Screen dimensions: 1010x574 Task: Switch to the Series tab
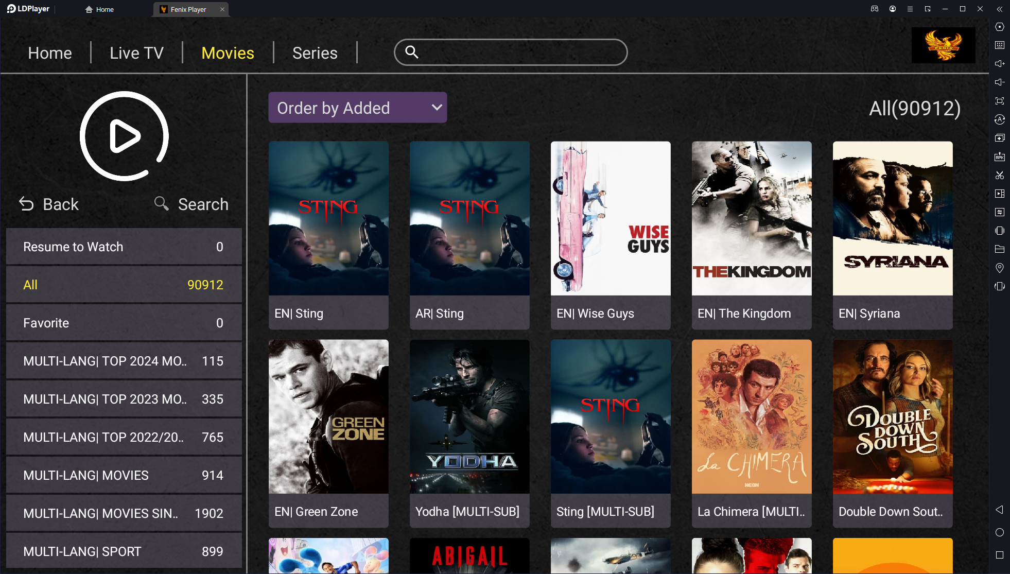pyautogui.click(x=314, y=52)
